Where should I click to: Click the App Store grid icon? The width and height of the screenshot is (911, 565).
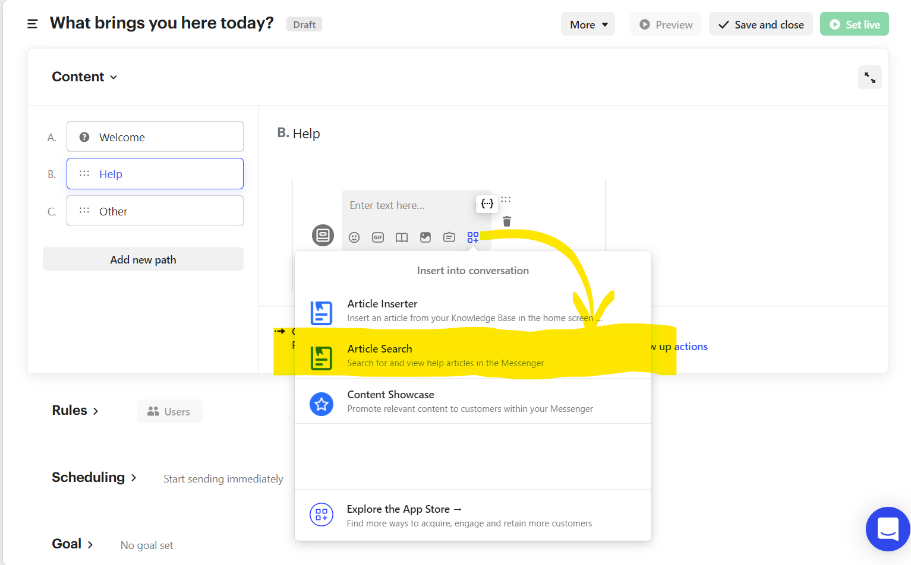coord(321,515)
